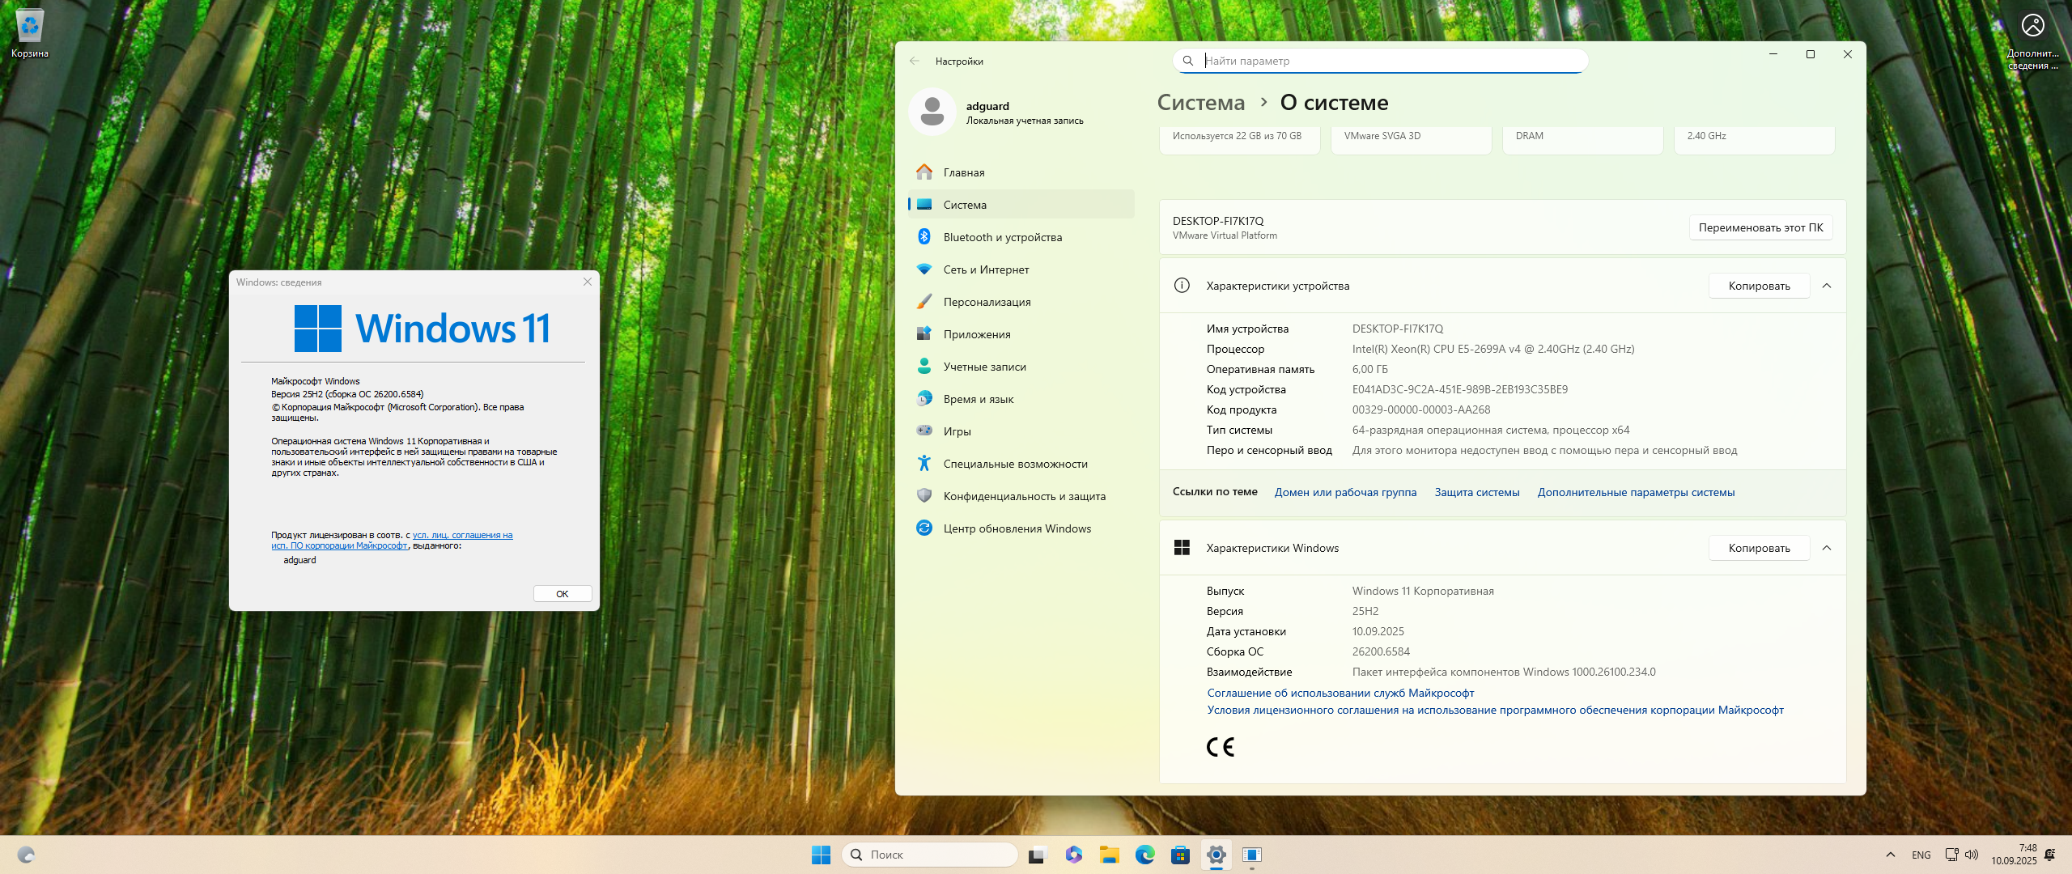This screenshot has height=874, width=2072.
Task: Click the Время и язык clock icon
Action: 924,399
